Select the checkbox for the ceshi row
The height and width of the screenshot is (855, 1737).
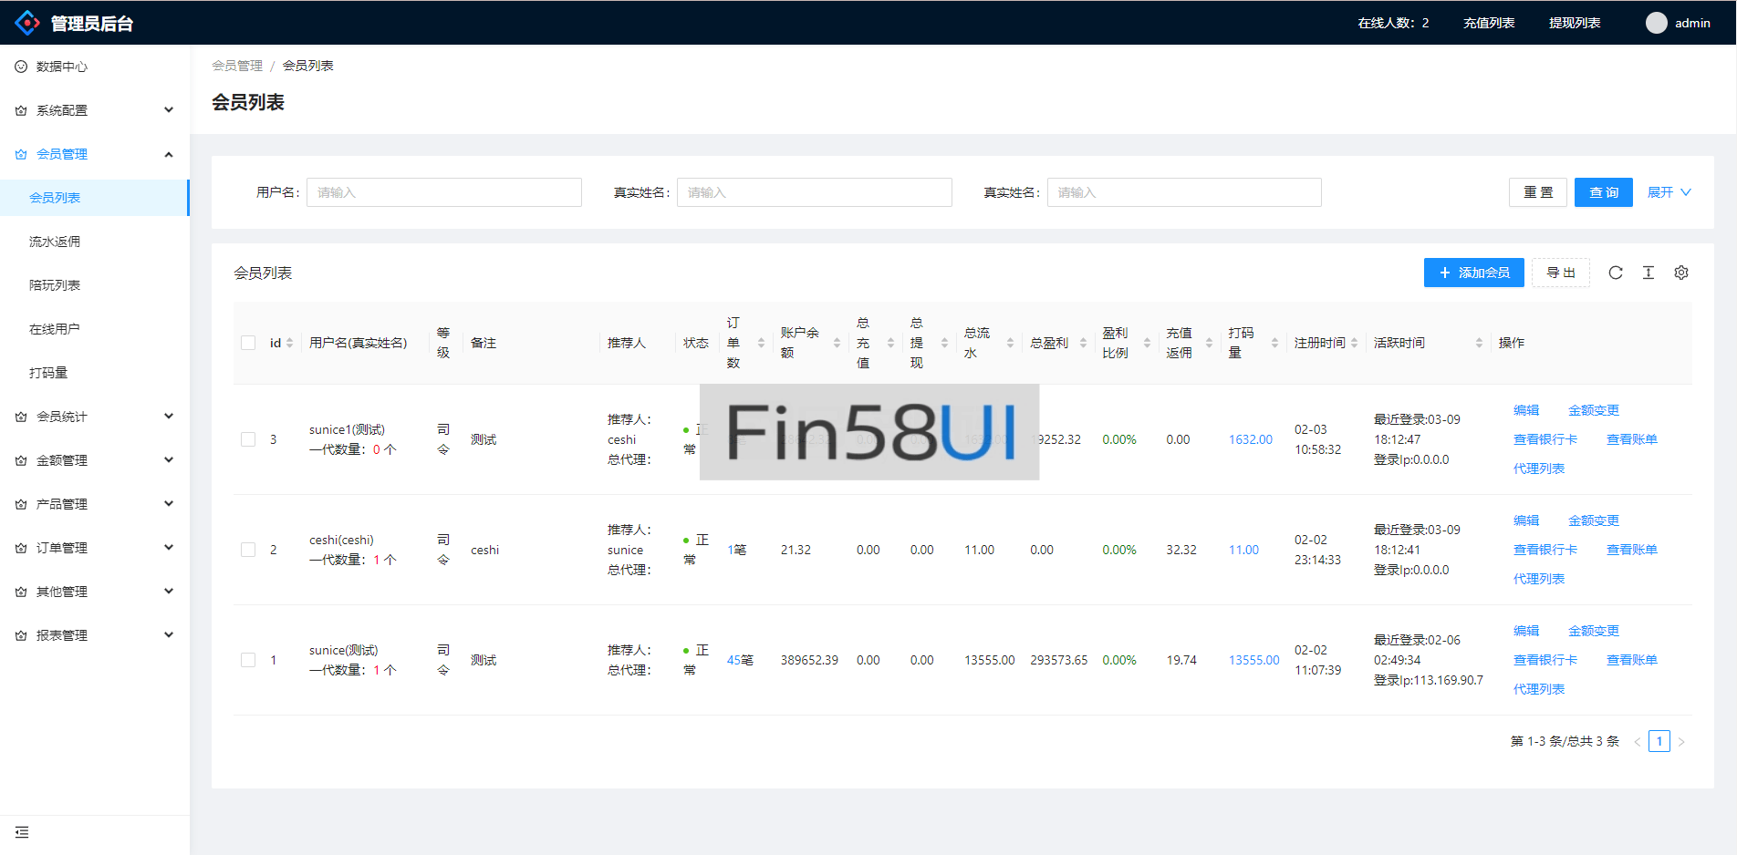coord(248,550)
